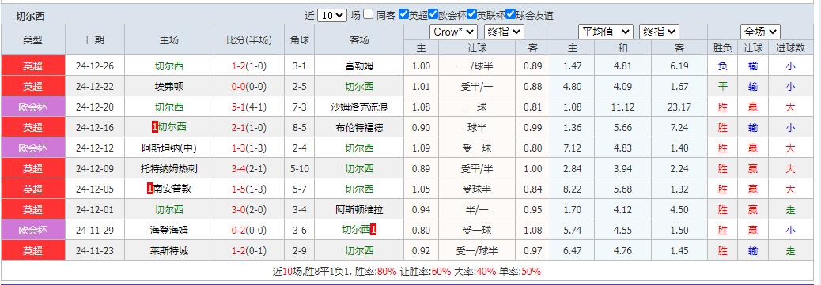Click the 比分(半场) column header
821x285 pixels.
248,39
